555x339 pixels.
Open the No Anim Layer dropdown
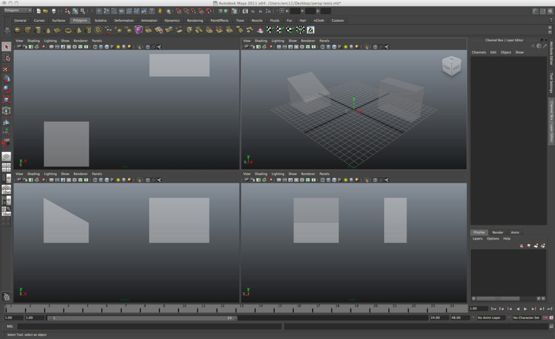tap(491, 318)
